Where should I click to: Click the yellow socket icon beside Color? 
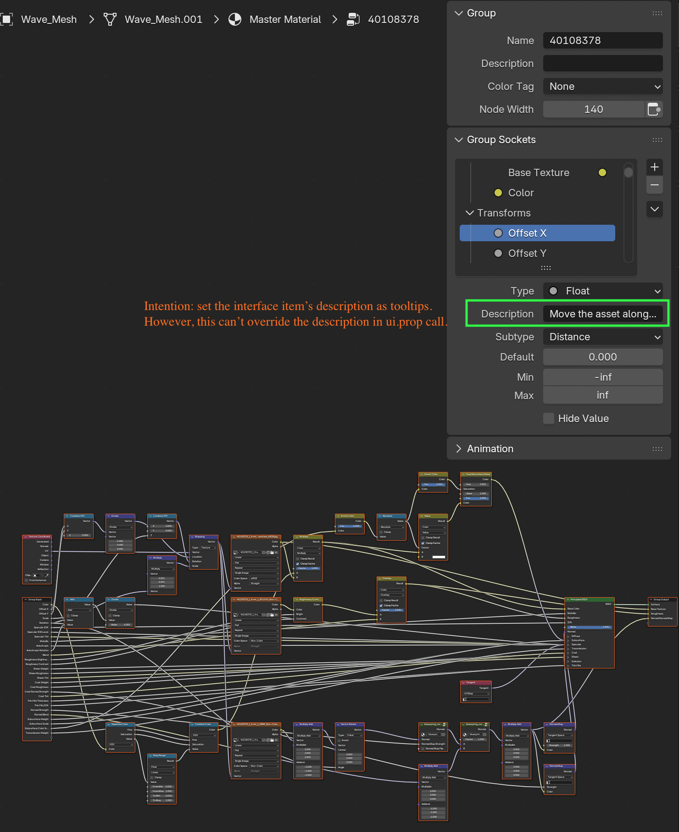click(x=498, y=193)
